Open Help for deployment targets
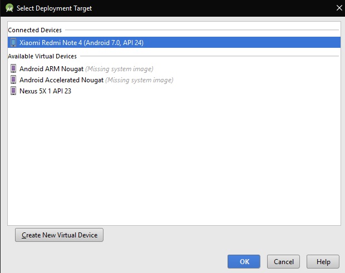This screenshot has height=273, width=345. pyautogui.click(x=323, y=261)
